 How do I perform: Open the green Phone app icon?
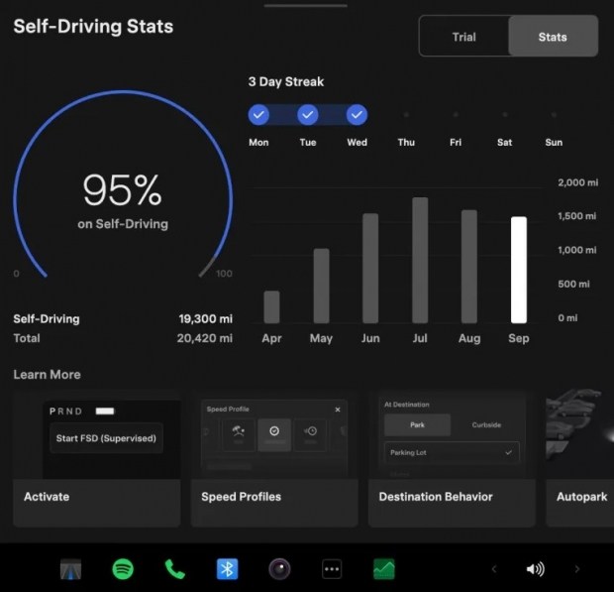[175, 569]
